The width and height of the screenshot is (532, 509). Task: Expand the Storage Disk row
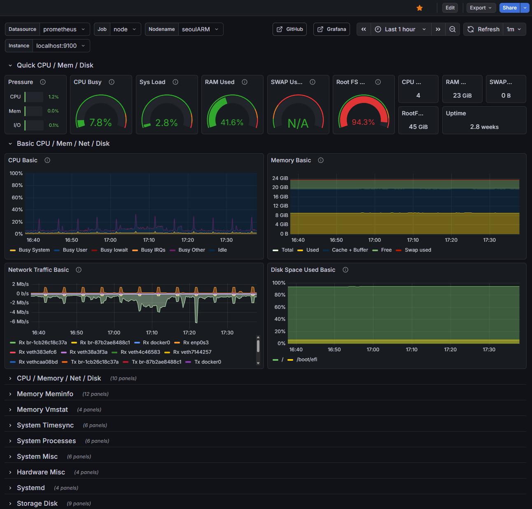click(37, 503)
